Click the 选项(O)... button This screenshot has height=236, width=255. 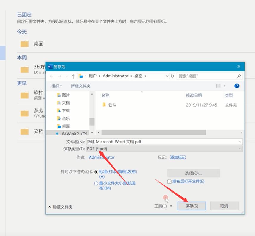coord(193,173)
